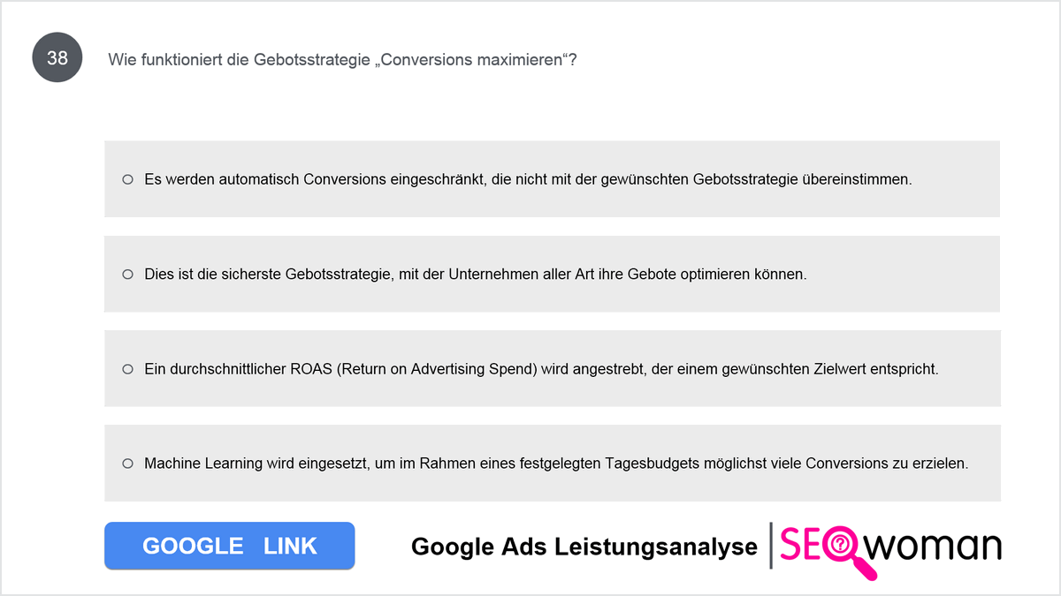Viewport: 1061px width, 596px height.
Task: Open the blue GOOGLE LINK button
Action: pos(230,546)
